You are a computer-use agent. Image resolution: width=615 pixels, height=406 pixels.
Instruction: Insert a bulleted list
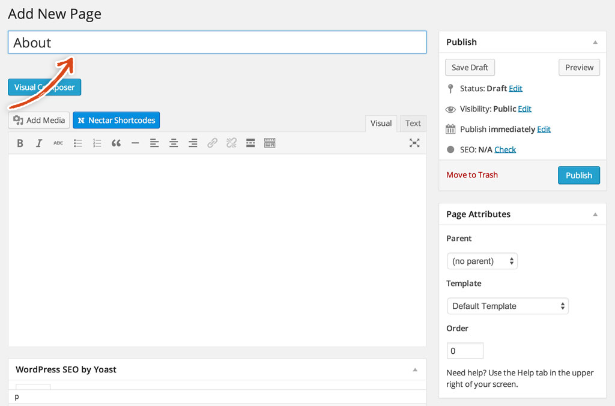(x=77, y=143)
